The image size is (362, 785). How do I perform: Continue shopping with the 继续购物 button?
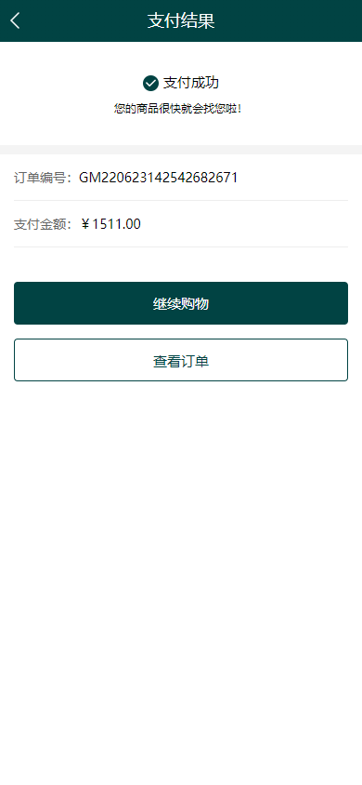coord(181,303)
